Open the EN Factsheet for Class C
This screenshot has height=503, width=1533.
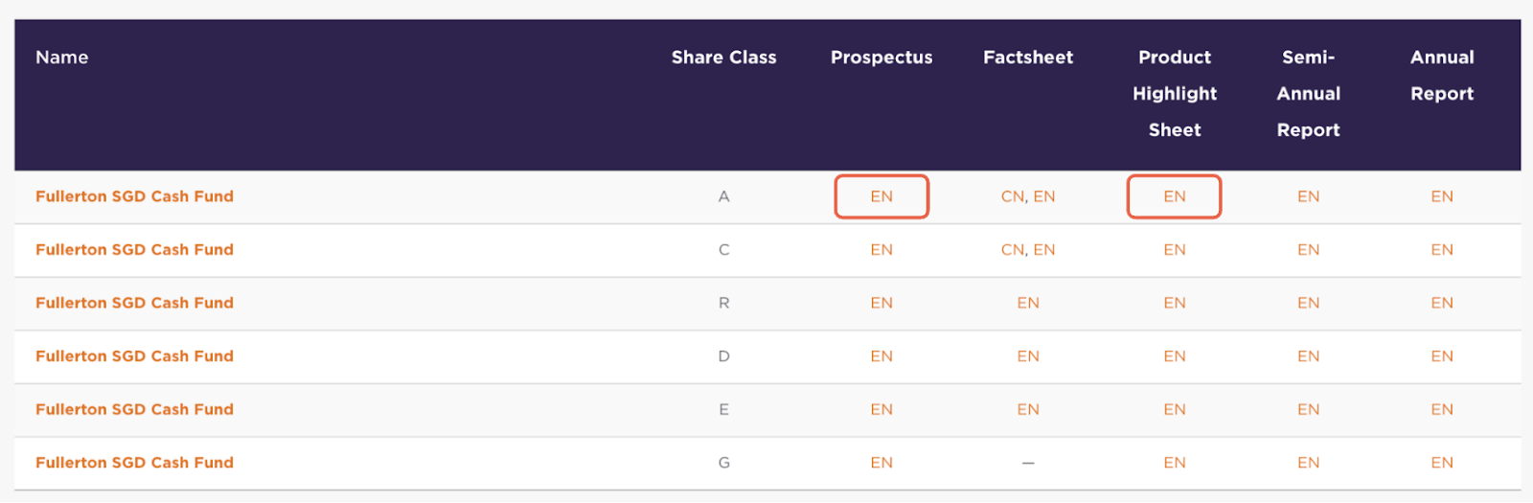[x=1044, y=250]
